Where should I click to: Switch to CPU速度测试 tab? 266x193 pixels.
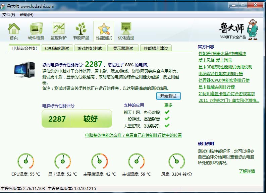tap(57, 48)
